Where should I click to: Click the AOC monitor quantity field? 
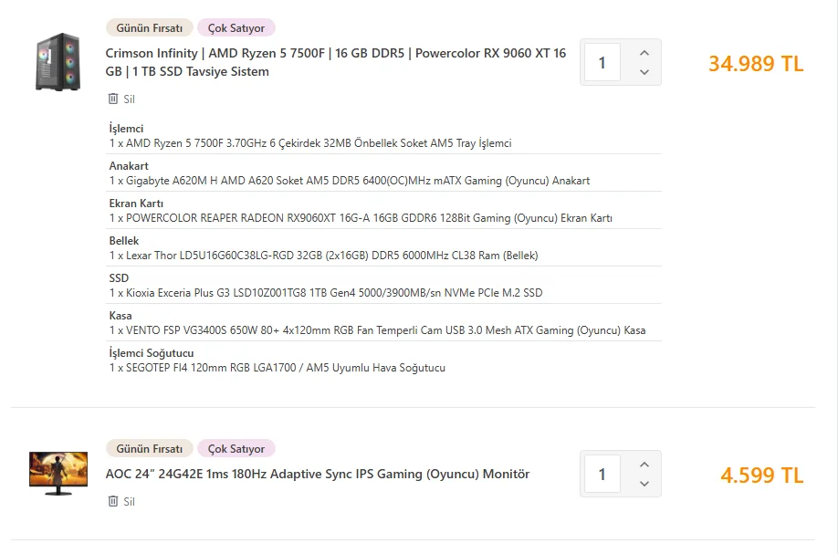602,475
